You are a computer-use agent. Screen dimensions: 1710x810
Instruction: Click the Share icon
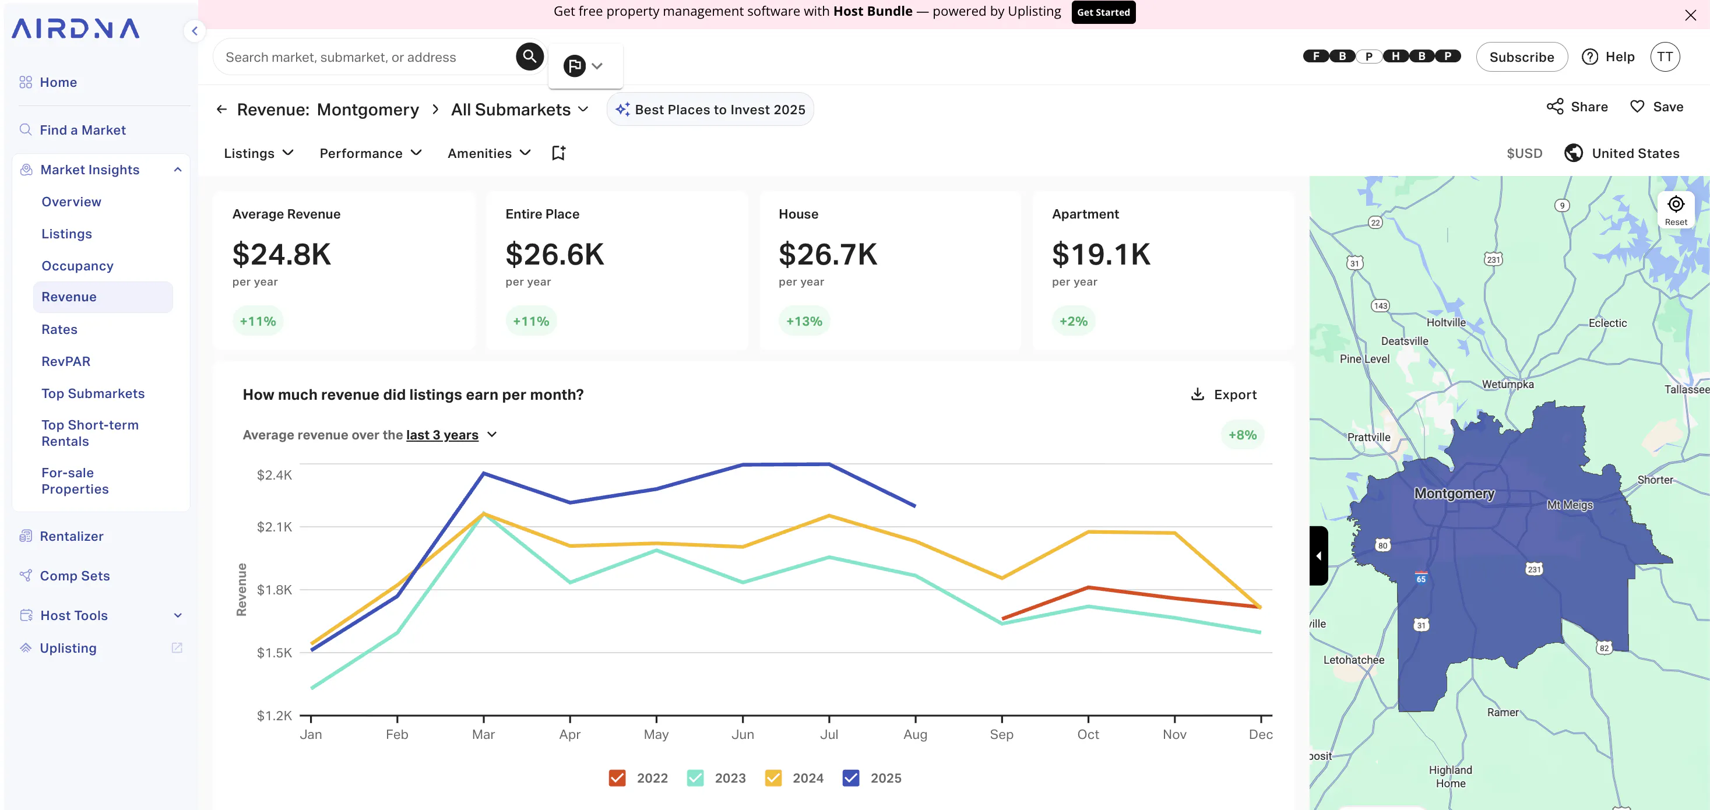pyautogui.click(x=1554, y=107)
